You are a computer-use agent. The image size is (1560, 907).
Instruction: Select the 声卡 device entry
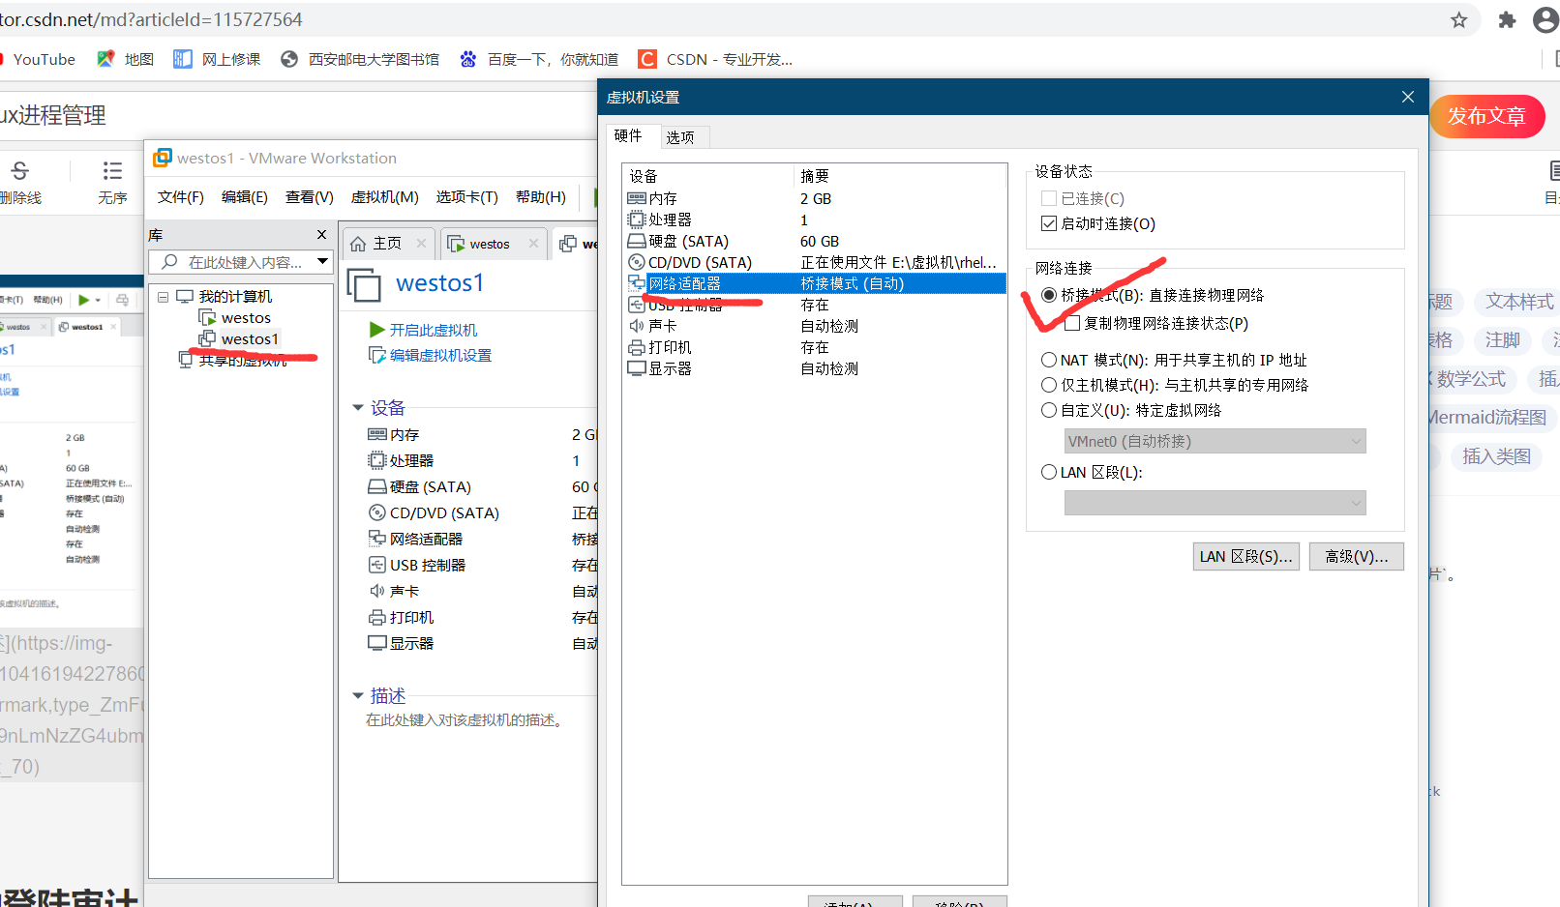pyautogui.click(x=662, y=325)
